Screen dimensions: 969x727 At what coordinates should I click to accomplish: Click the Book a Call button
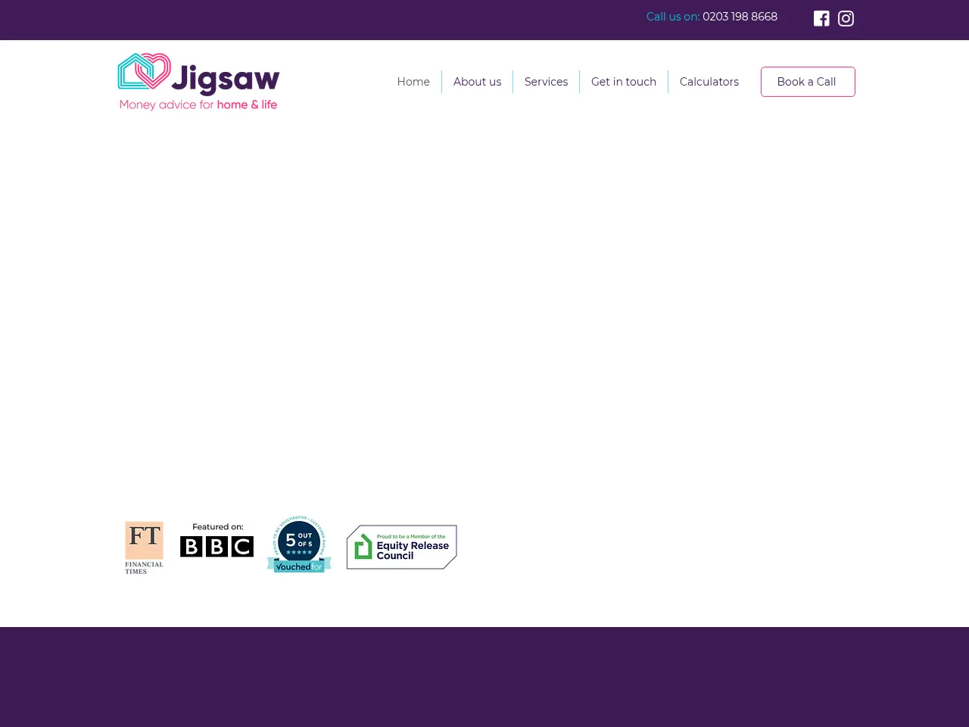click(x=807, y=82)
